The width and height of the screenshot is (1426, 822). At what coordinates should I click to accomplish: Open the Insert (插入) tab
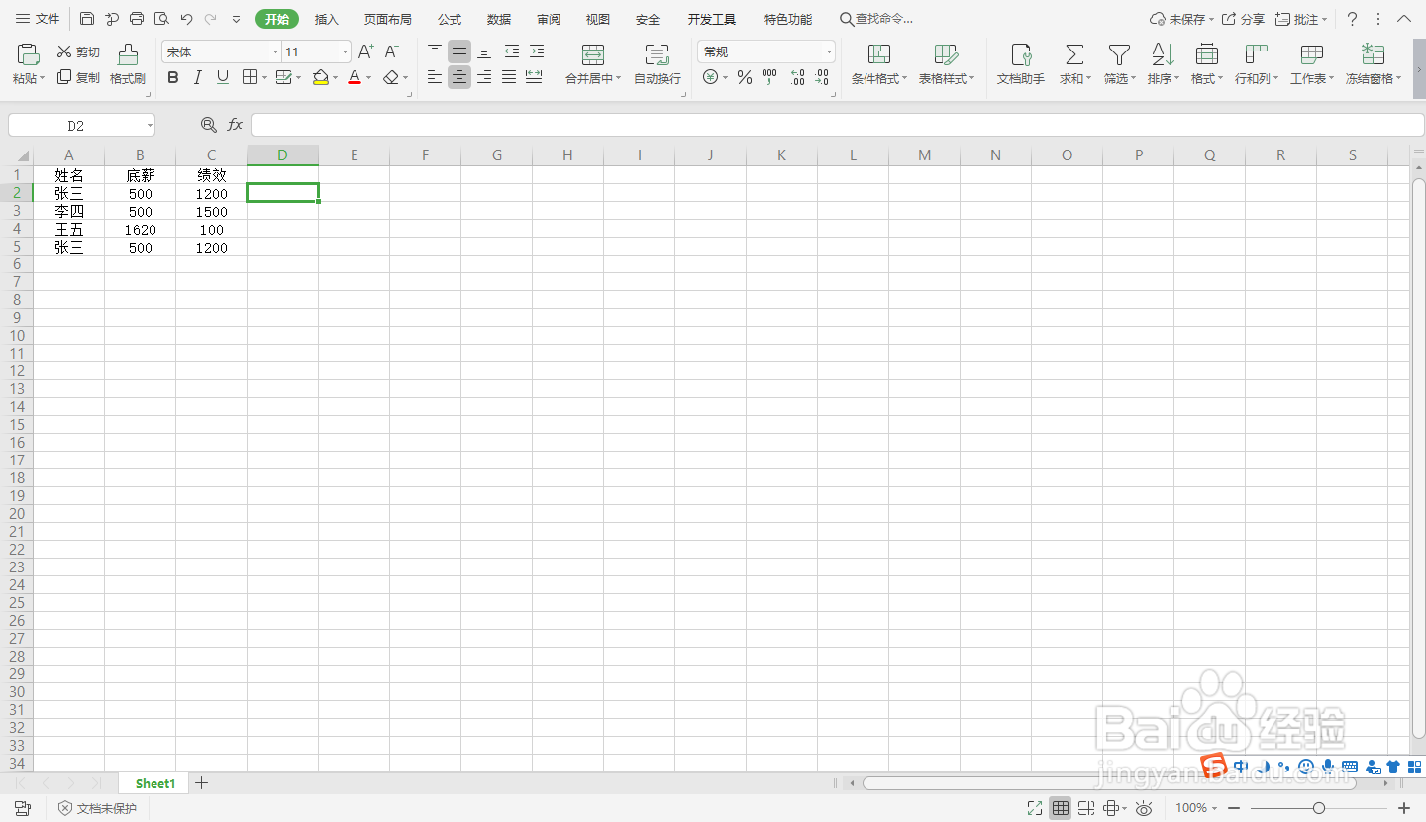coord(327,19)
